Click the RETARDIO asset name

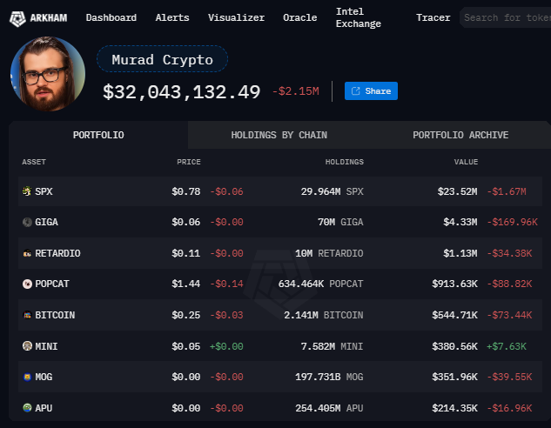pyautogui.click(x=57, y=253)
